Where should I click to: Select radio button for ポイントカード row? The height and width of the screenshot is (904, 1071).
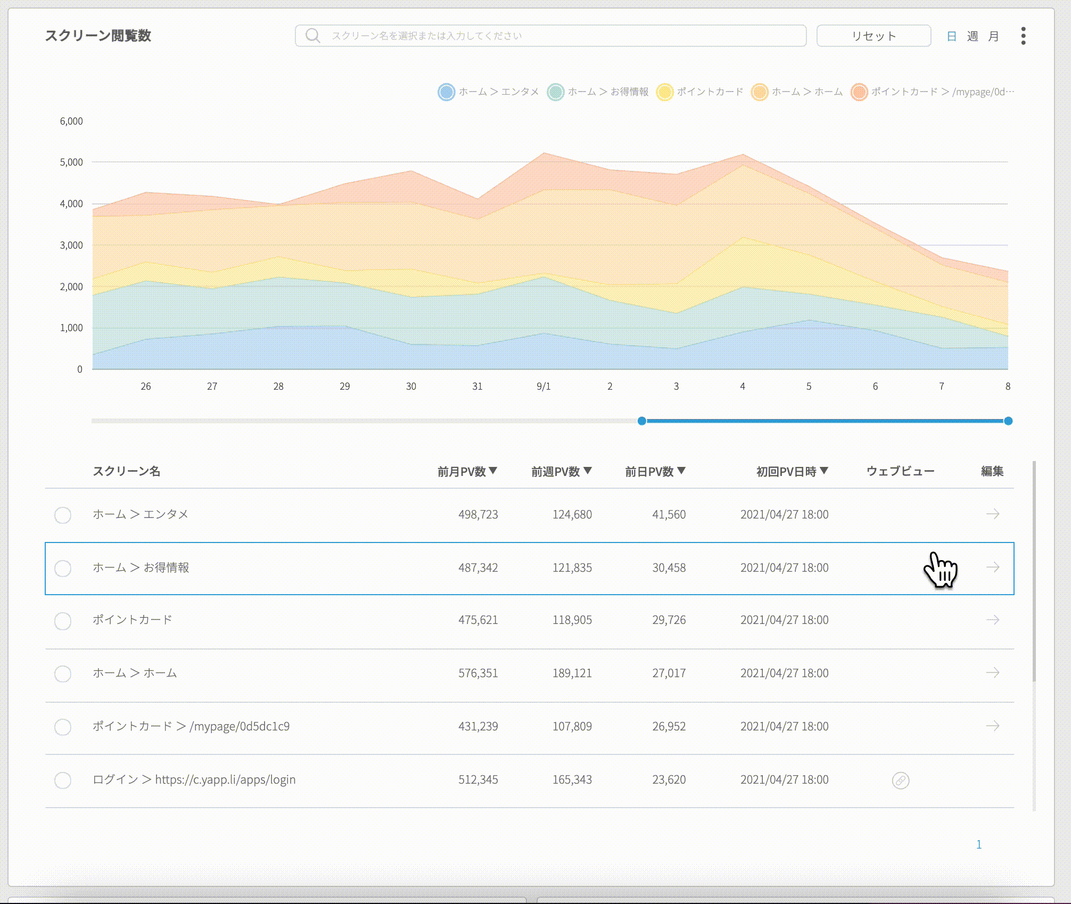63,621
